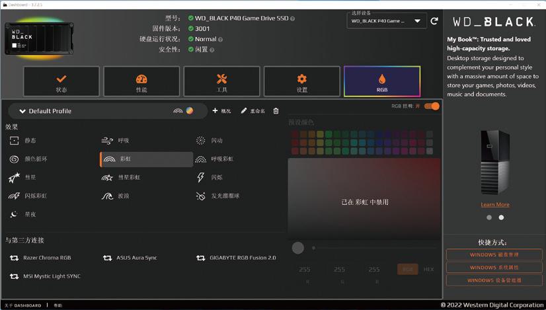The width and height of the screenshot is (546, 310).
Task: Select the static effect icon (静态)
Action: click(x=14, y=140)
